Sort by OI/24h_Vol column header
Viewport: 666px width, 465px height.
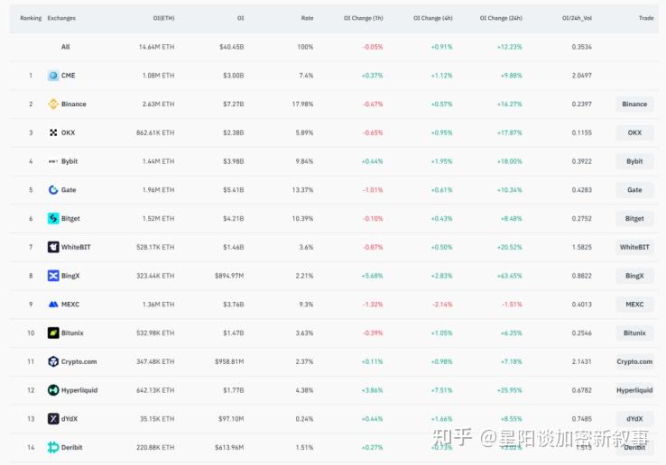pos(577,18)
